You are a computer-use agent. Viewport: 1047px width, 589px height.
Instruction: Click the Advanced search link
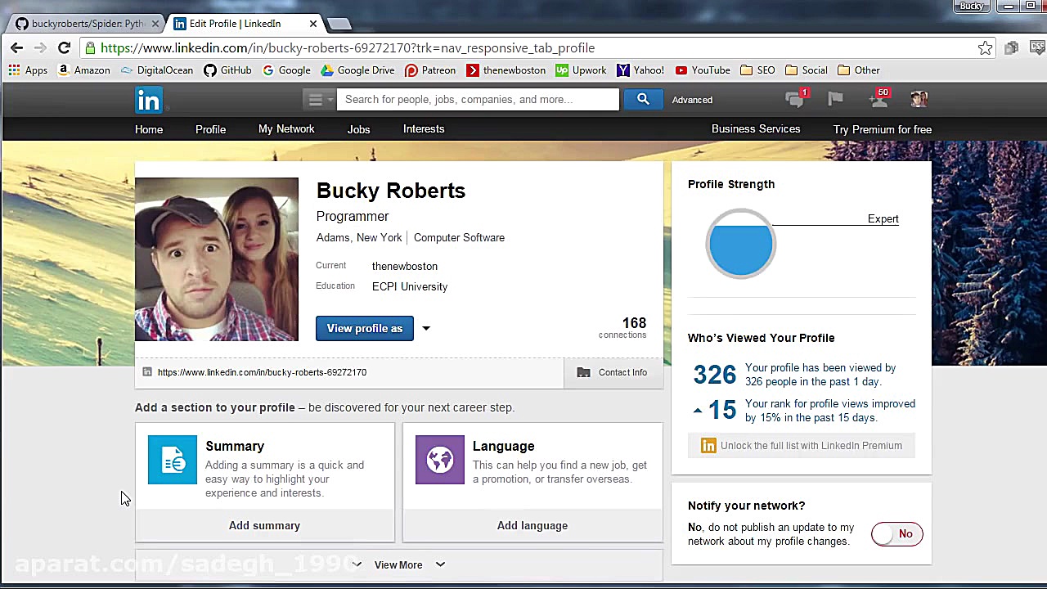692,100
